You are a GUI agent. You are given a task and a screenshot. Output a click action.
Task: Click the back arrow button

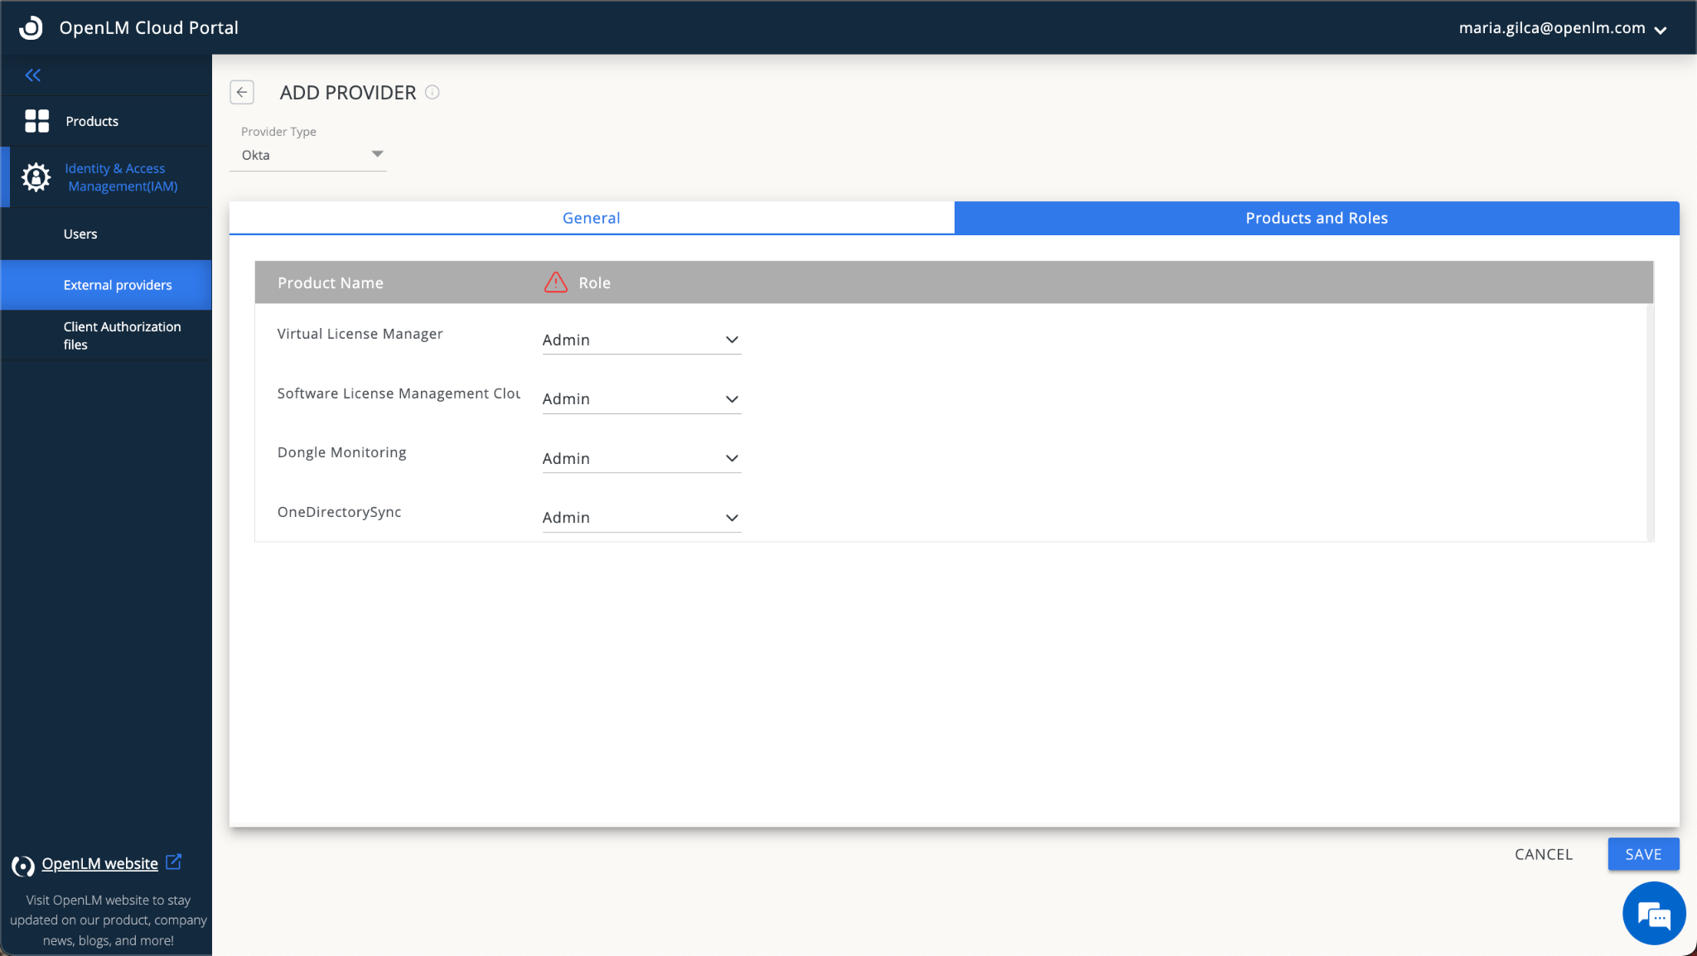tap(242, 92)
